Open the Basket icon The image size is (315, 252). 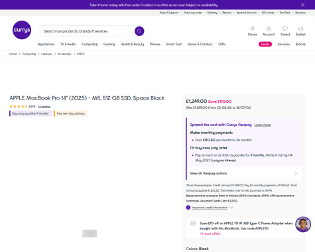coord(300,31)
